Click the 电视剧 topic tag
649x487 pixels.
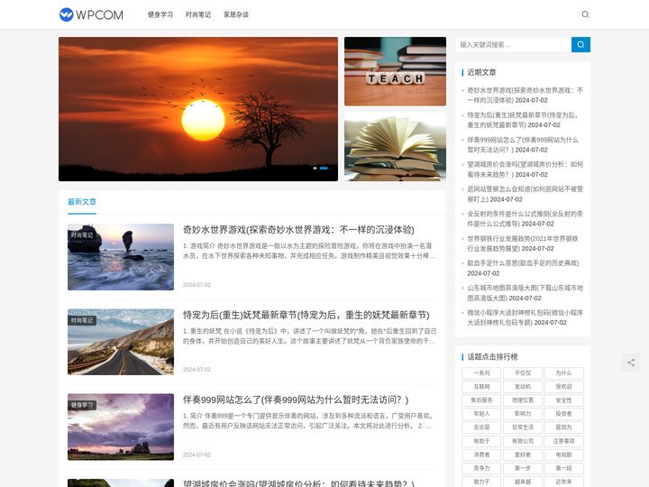pyautogui.click(x=563, y=455)
